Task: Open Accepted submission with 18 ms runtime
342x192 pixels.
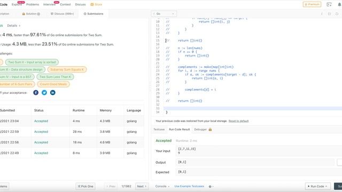Action: click(x=41, y=142)
